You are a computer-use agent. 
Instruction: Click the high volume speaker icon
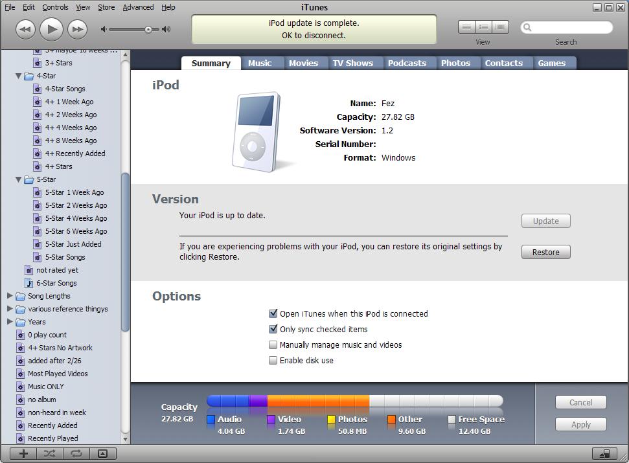point(166,29)
